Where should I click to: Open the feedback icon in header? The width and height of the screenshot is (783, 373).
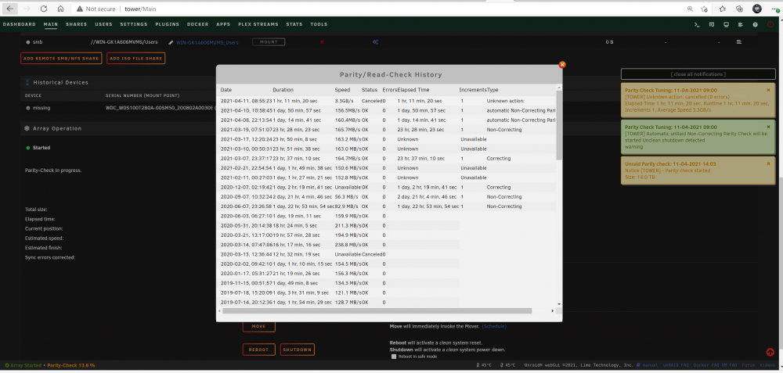pos(712,24)
